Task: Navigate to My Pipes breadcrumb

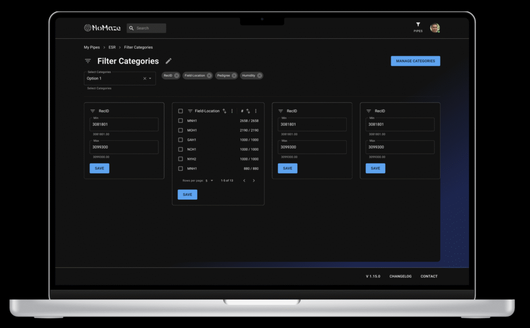Action: pyautogui.click(x=92, y=48)
